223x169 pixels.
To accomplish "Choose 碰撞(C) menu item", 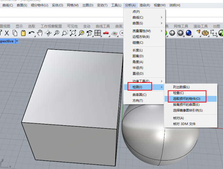I will pyautogui.click(x=144, y=43).
